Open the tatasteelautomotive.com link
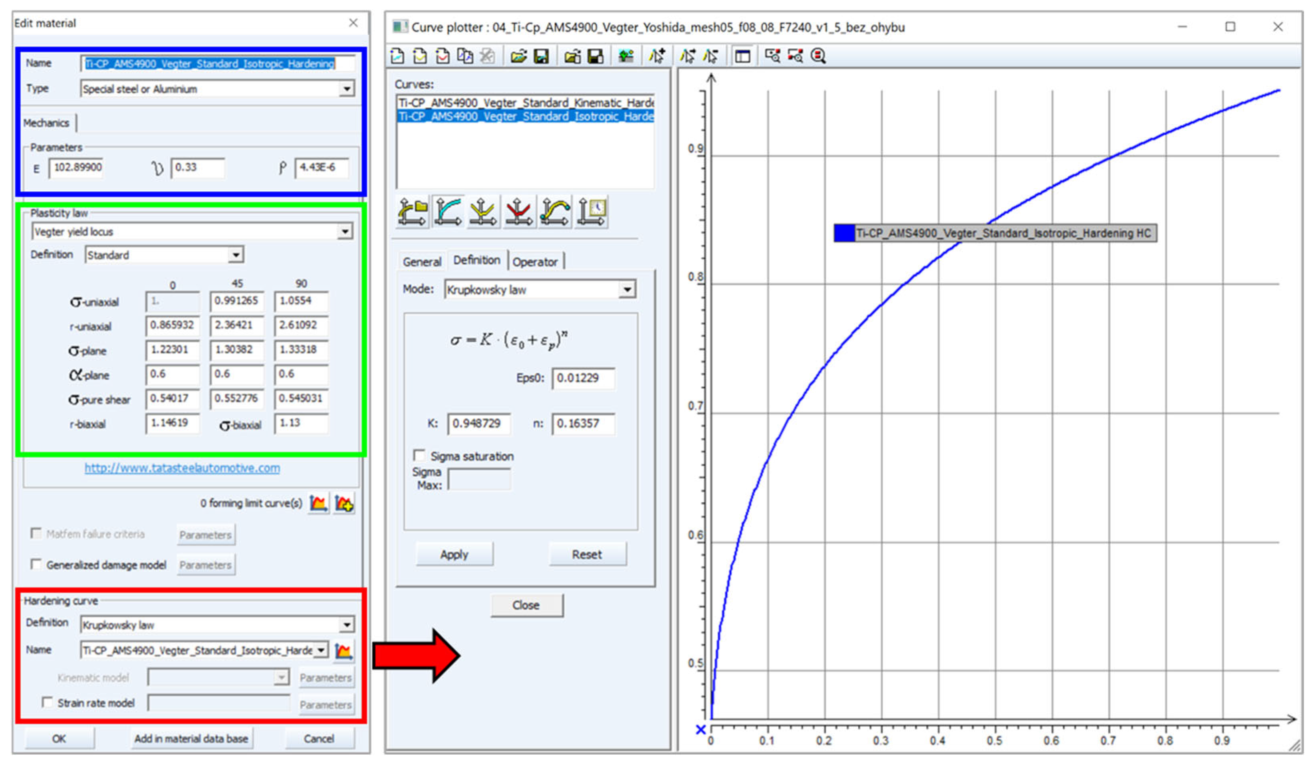The image size is (1312, 765). coord(182,468)
